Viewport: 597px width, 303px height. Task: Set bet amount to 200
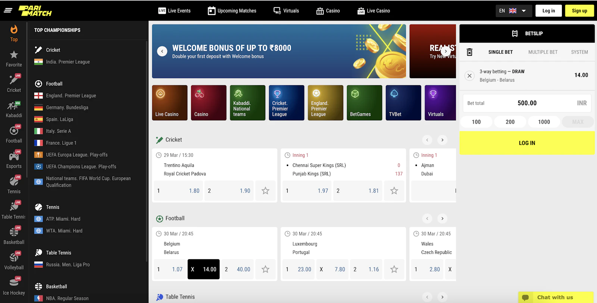tap(510, 122)
